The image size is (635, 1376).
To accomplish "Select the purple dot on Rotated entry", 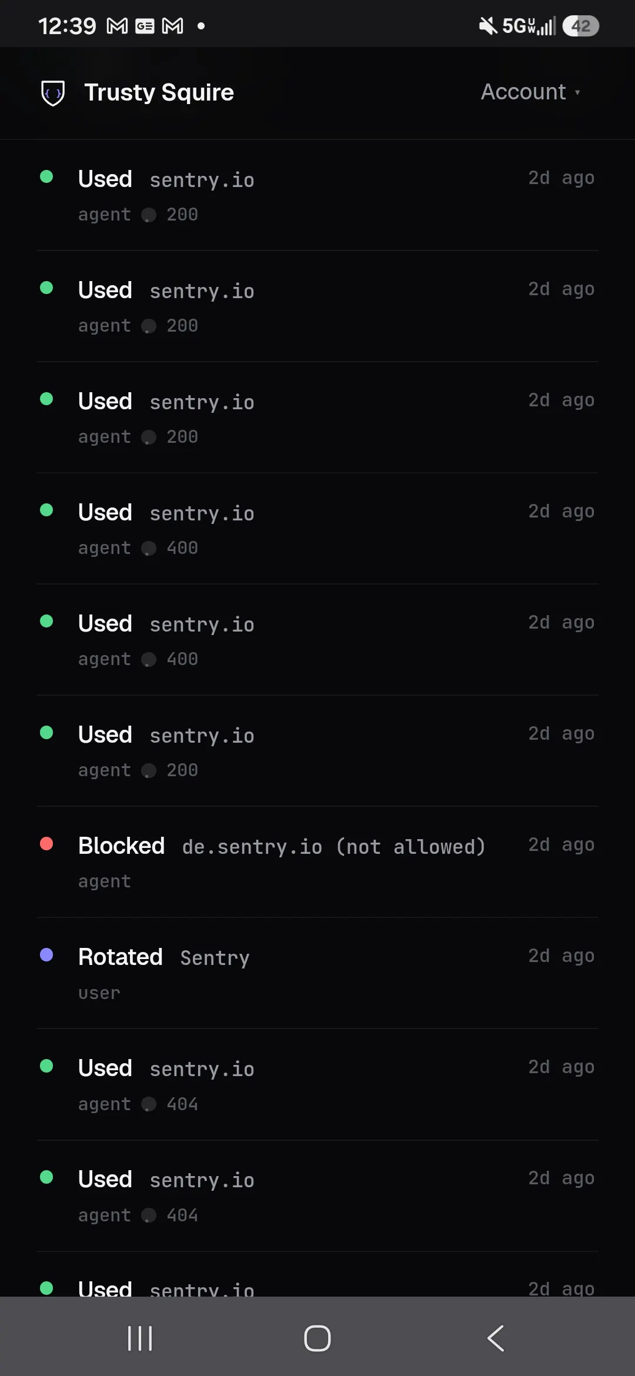I will [x=46, y=955].
